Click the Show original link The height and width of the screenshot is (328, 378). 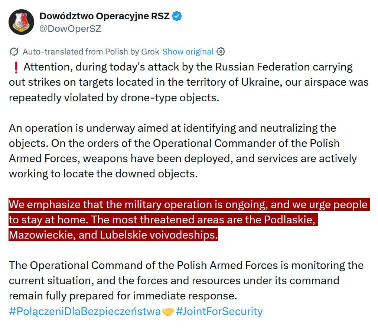click(x=188, y=52)
